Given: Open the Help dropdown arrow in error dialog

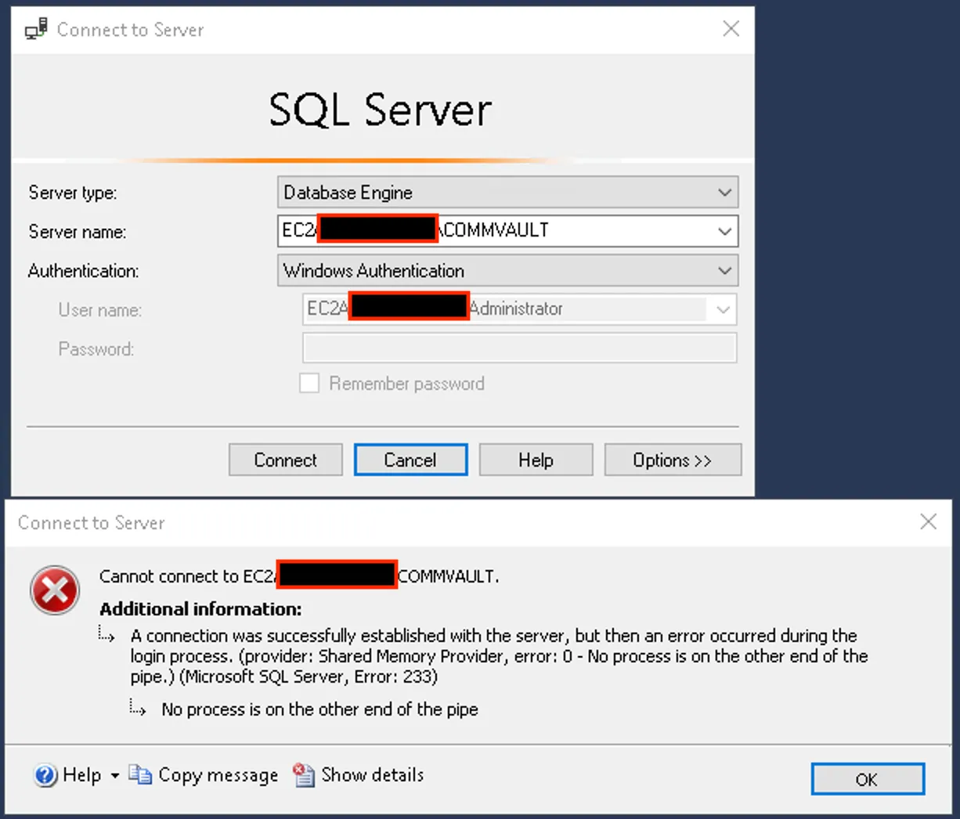Looking at the screenshot, I should click(114, 776).
